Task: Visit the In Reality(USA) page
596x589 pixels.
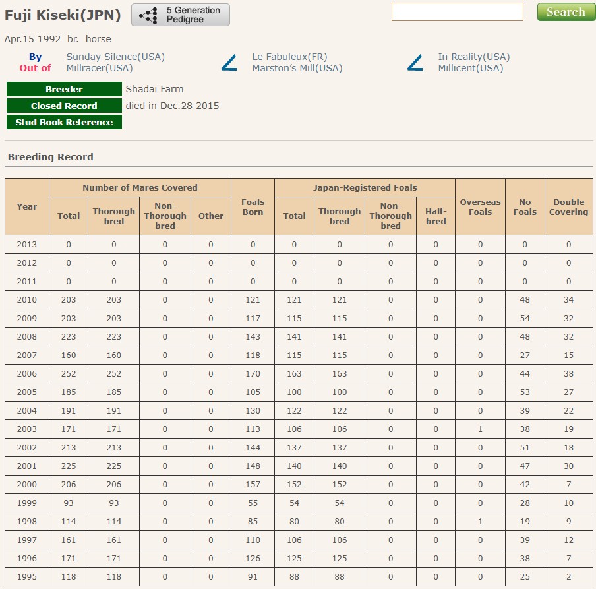Action: [473, 57]
